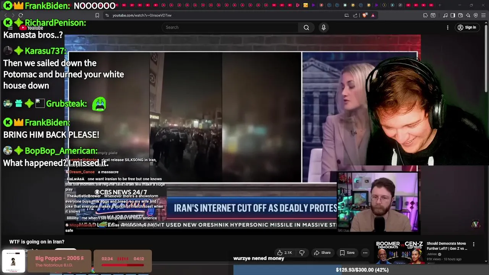Click the yellow-icon tab in the tab strip
Screen dimensions: 489x275
(306, 5)
